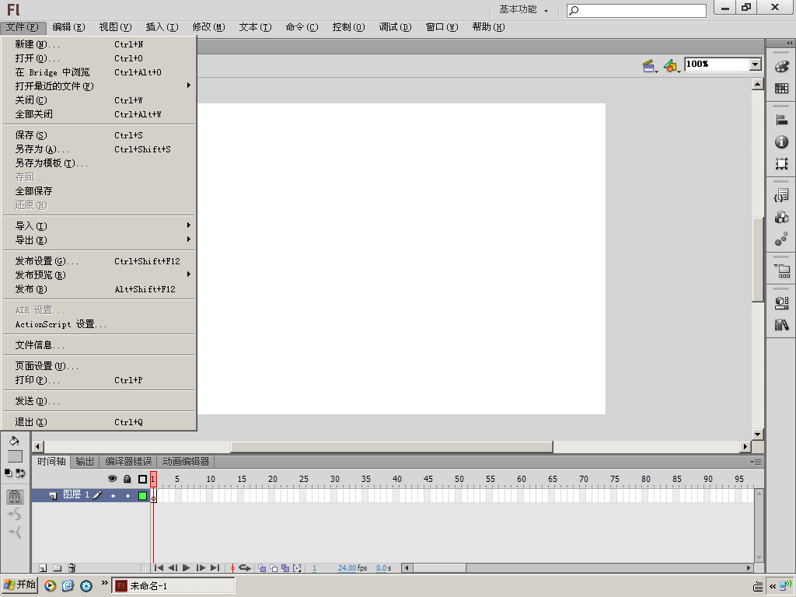Open the Info panel icon
This screenshot has width=796, height=597.
click(782, 141)
